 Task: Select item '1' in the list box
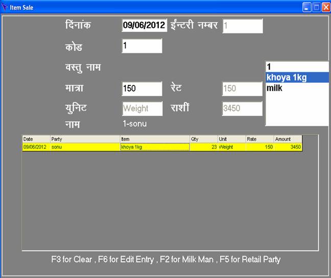[x=296, y=67]
